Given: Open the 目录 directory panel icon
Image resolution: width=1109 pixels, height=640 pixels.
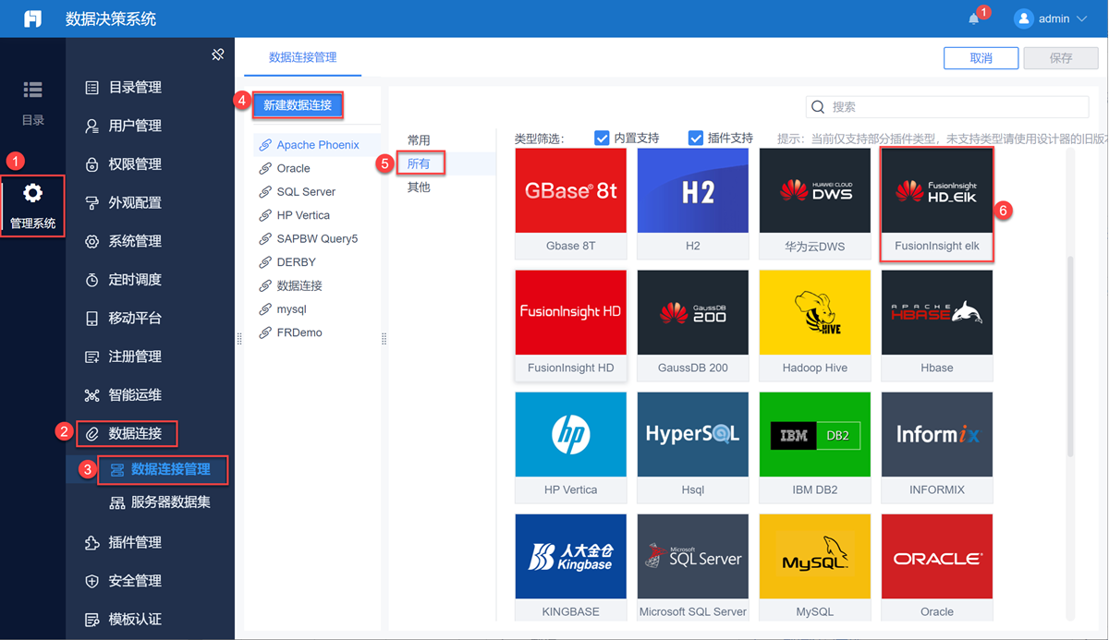Looking at the screenshot, I should click(32, 90).
